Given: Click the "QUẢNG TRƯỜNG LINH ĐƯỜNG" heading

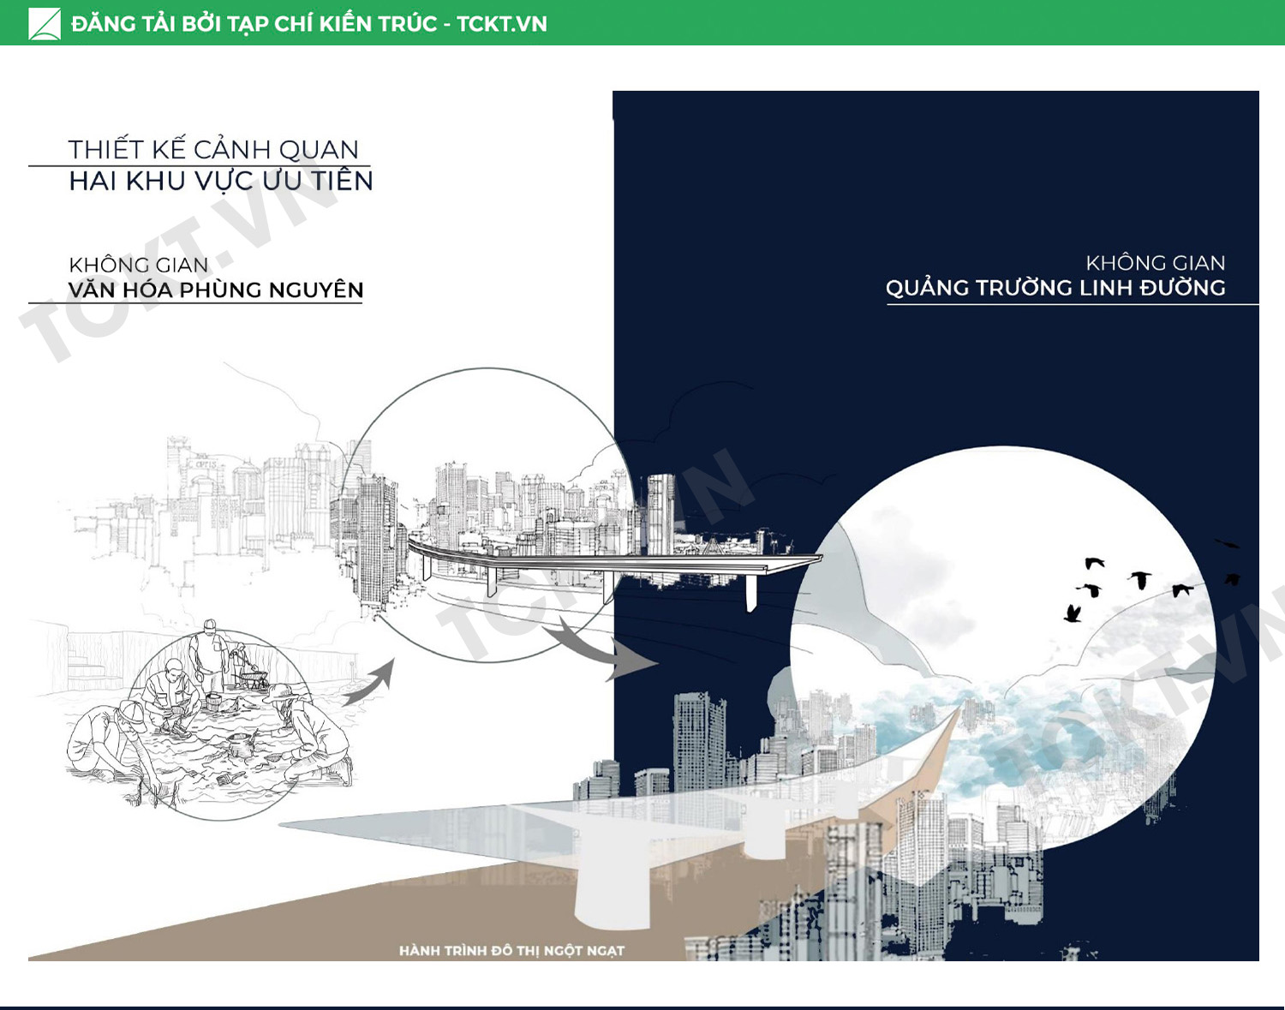Looking at the screenshot, I should [x=1055, y=288].
